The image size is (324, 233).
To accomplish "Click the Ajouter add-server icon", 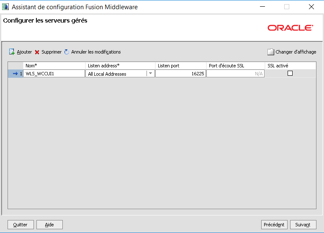I will click(x=12, y=52).
